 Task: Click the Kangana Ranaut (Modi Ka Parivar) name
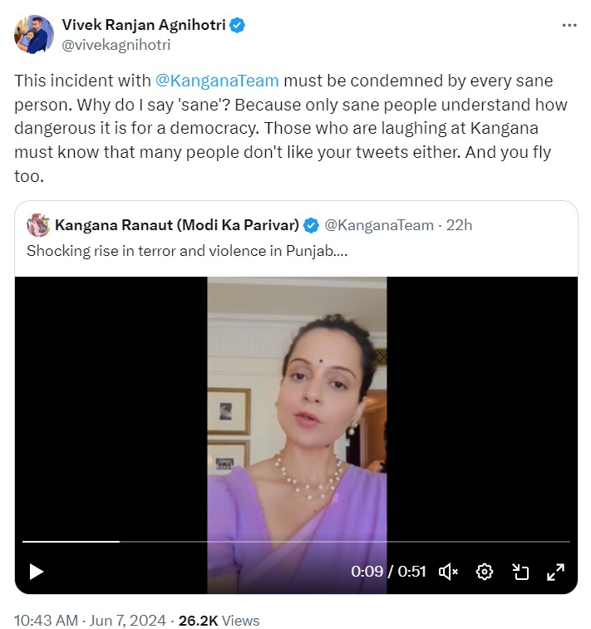point(176,225)
